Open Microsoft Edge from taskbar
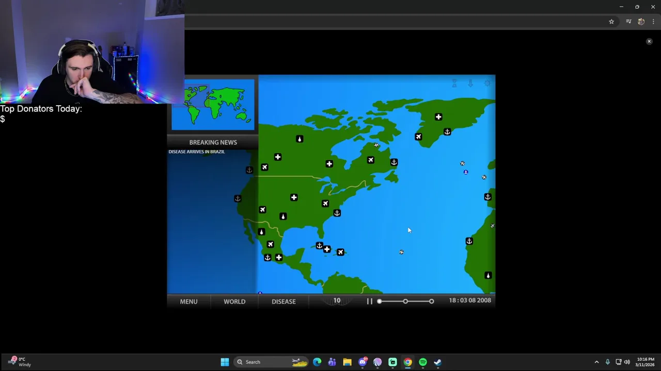Image resolution: width=661 pixels, height=371 pixels. pyautogui.click(x=317, y=362)
